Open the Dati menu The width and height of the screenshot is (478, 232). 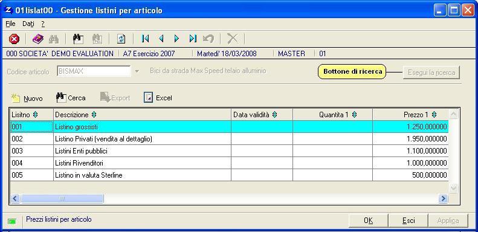tap(28, 24)
